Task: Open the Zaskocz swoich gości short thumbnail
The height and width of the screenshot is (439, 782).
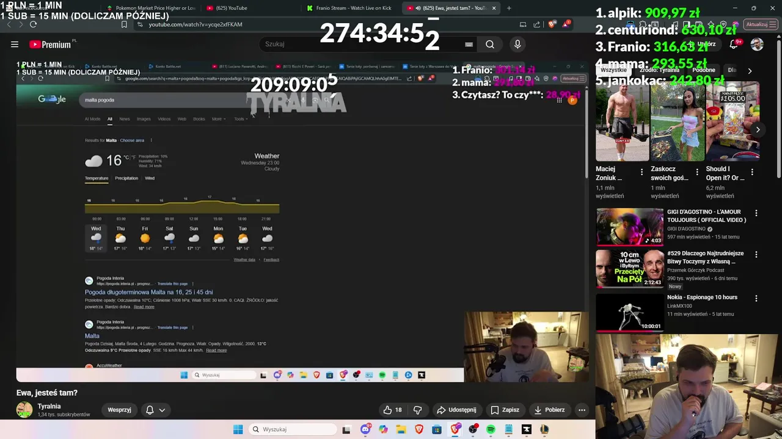Action: 677,122
